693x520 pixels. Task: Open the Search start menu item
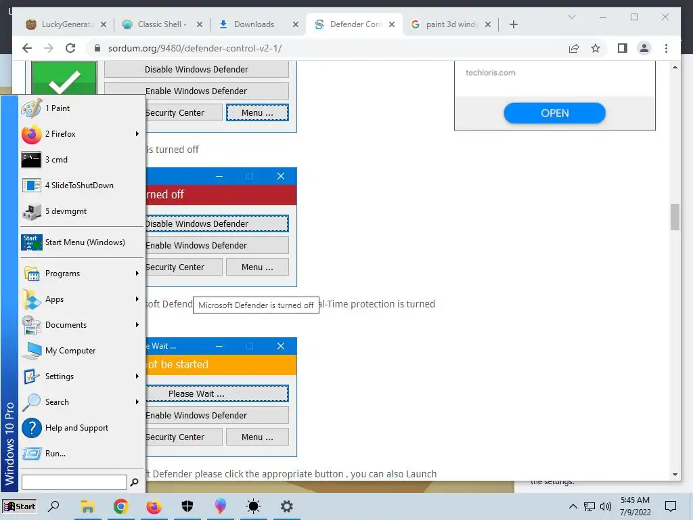[82, 402]
